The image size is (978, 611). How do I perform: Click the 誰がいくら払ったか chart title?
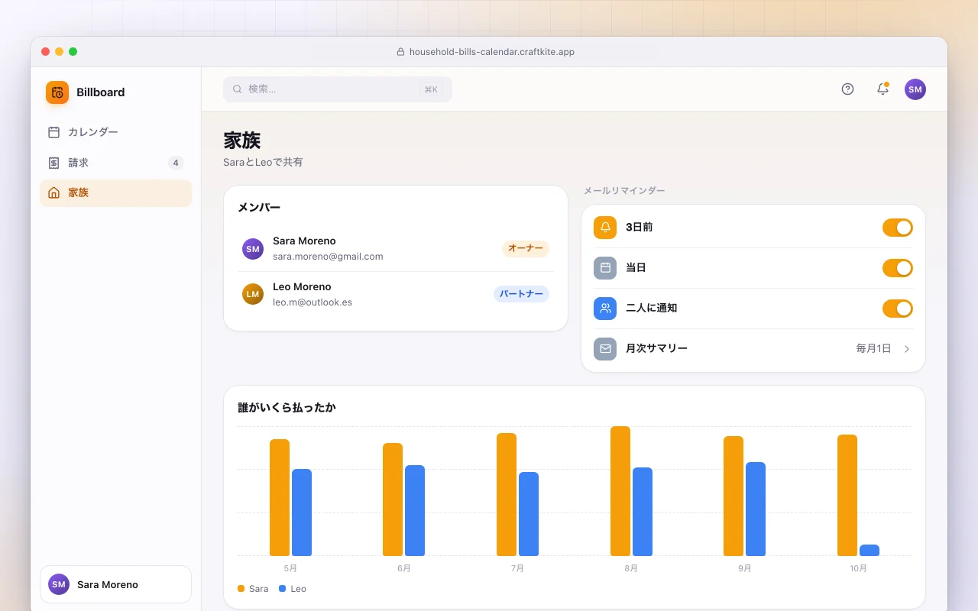[x=287, y=408]
